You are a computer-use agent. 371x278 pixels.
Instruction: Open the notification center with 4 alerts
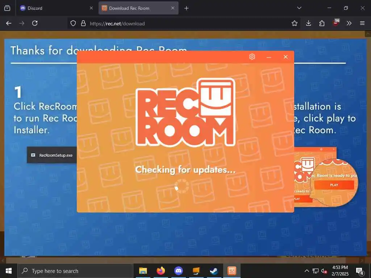pyautogui.click(x=360, y=271)
